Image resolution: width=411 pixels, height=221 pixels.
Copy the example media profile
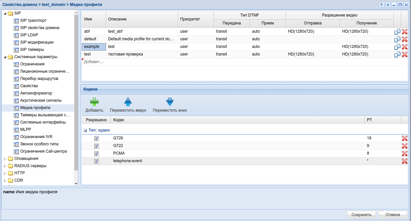click(x=397, y=47)
